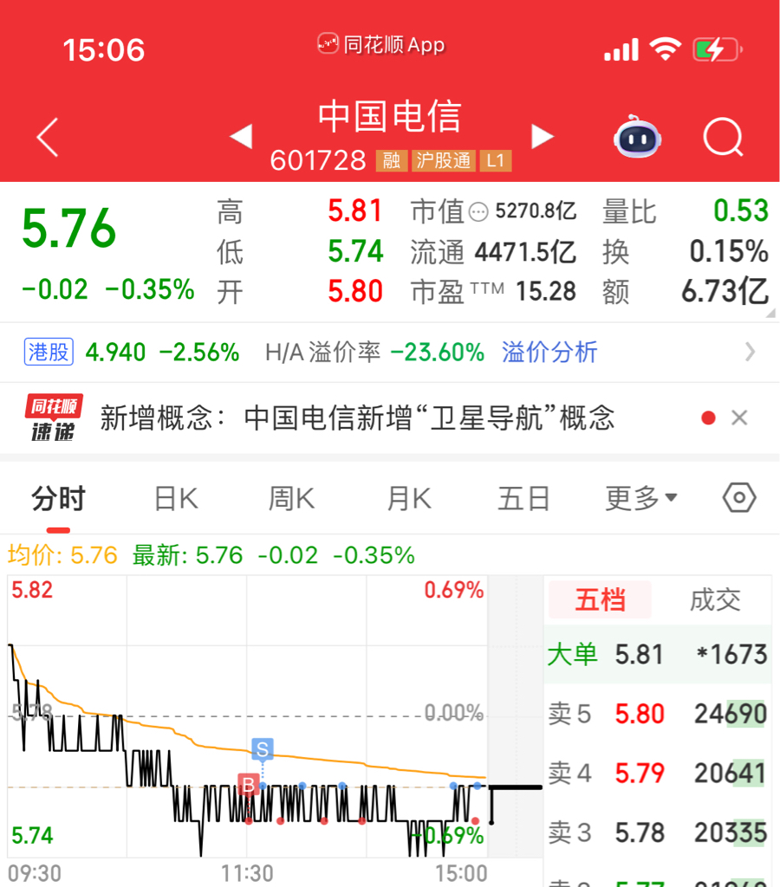Dismiss the 新增概念 news banner
Screen dimensions: 780x887
click(739, 418)
